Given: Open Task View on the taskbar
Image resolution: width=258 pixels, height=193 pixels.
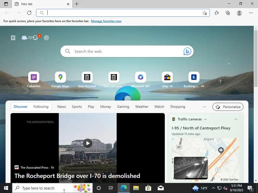Looking at the screenshot, I should pyautogui.click(x=111, y=188).
